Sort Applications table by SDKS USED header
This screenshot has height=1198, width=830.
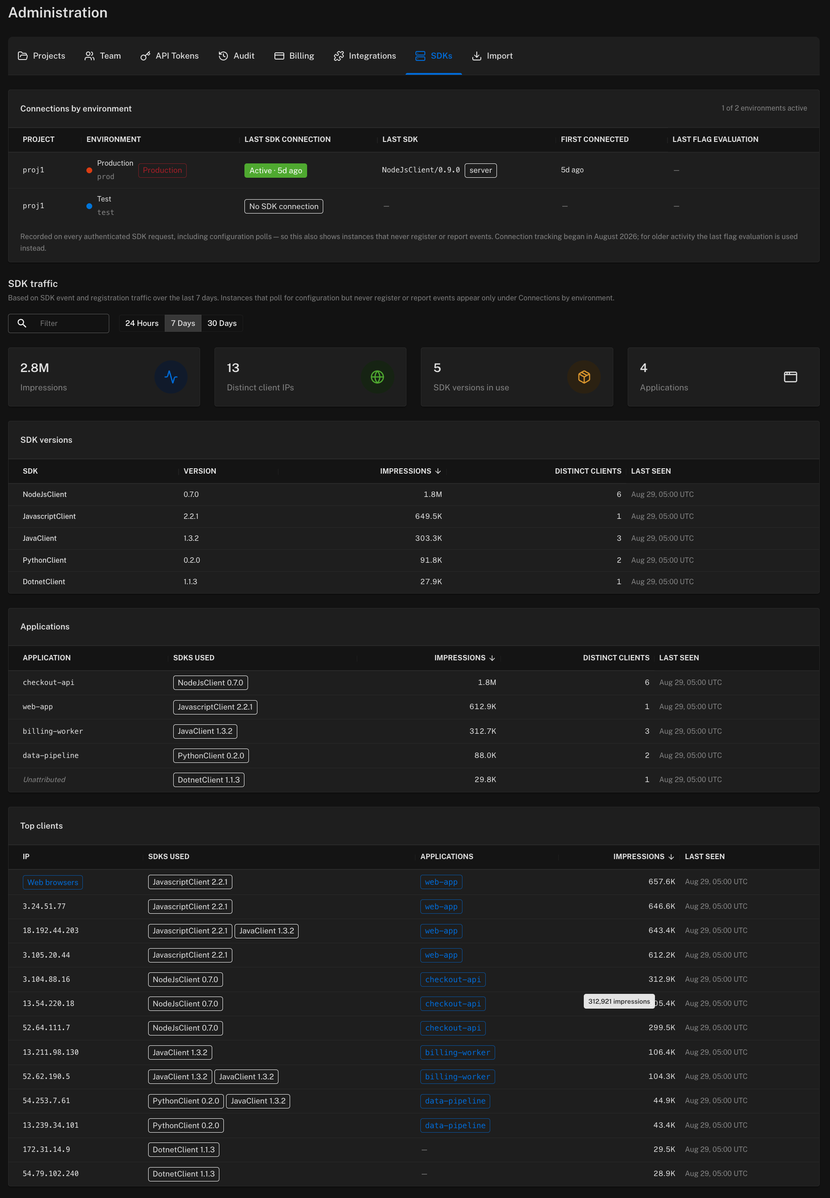(x=193, y=658)
